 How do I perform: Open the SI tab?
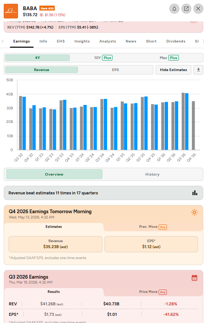[x=197, y=41]
